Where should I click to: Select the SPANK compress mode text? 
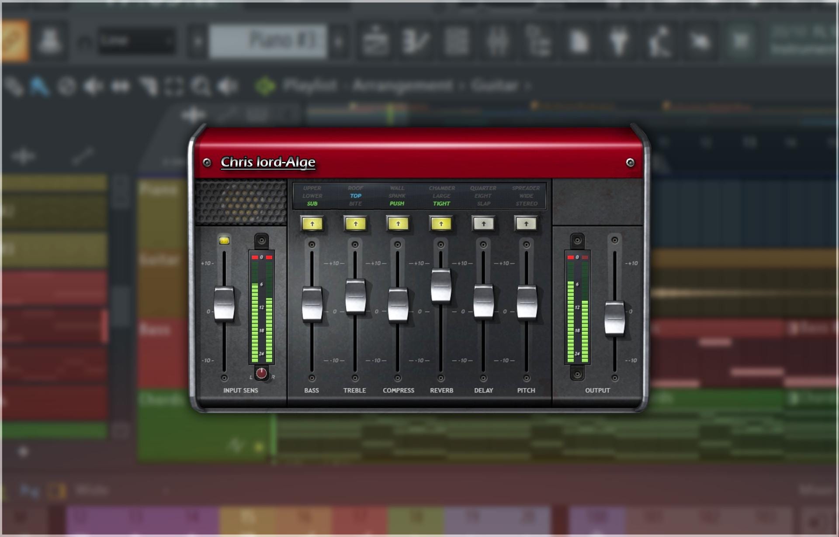[397, 196]
